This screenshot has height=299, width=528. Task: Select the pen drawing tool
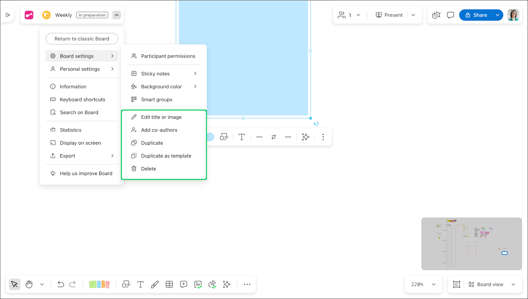pyautogui.click(x=155, y=284)
